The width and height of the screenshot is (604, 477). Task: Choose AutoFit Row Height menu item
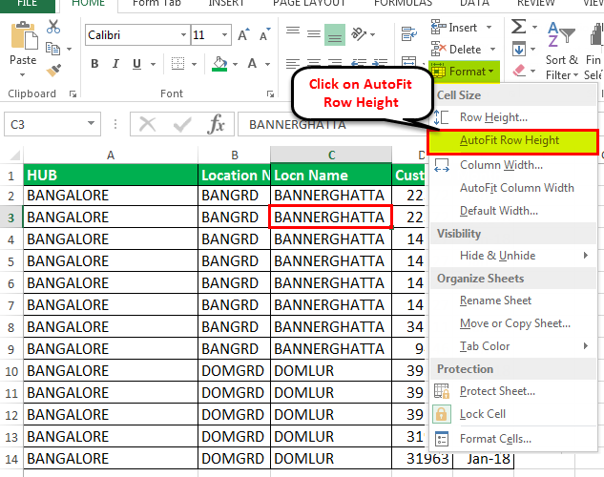(513, 142)
